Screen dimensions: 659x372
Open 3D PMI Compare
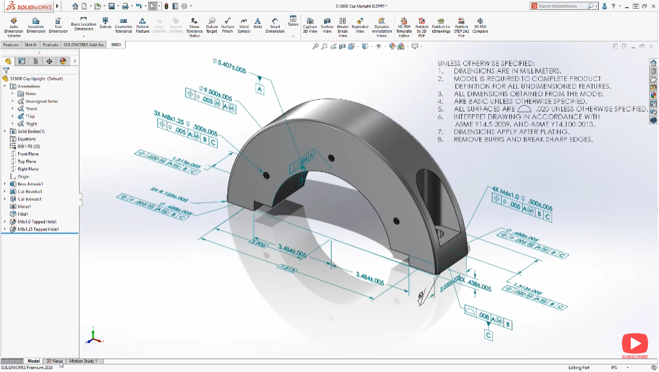480,26
